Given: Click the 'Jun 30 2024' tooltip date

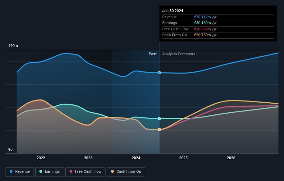Looking at the screenshot, I should [173, 11].
